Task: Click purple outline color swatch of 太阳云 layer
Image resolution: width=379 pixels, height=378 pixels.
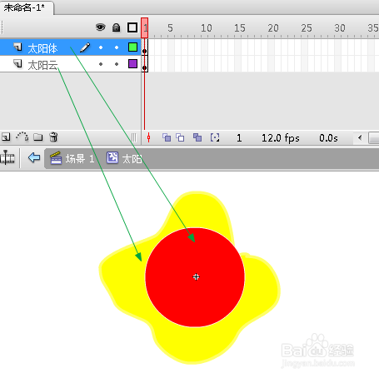Action: coord(132,63)
